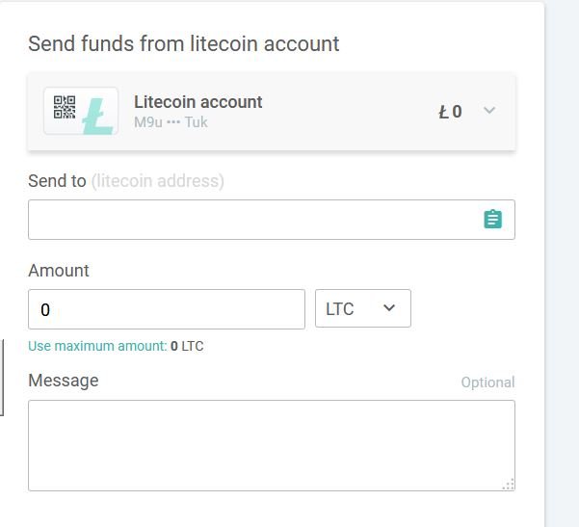The image size is (579, 527).
Task: Click the 0 LTC maximum amount value
Action: point(187,346)
